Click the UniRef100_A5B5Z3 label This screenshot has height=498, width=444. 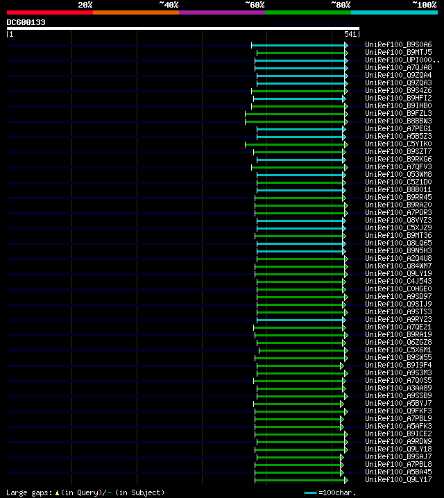[398, 136]
